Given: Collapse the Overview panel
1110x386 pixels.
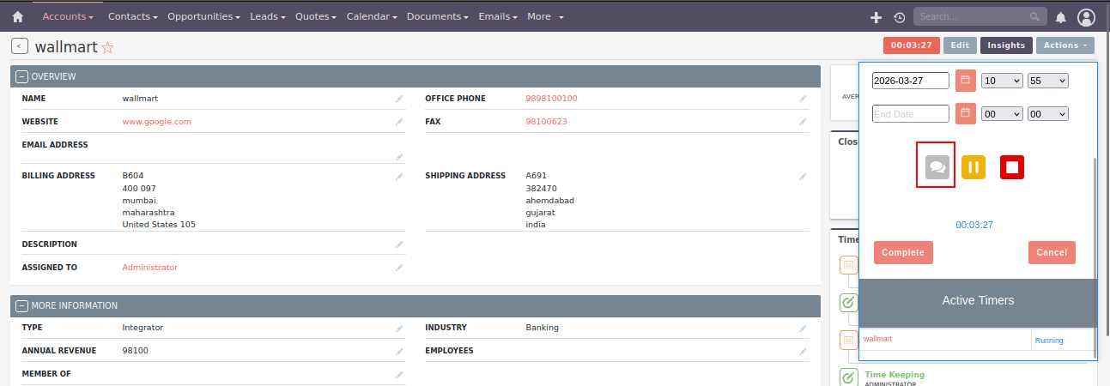Looking at the screenshot, I should click(22, 76).
